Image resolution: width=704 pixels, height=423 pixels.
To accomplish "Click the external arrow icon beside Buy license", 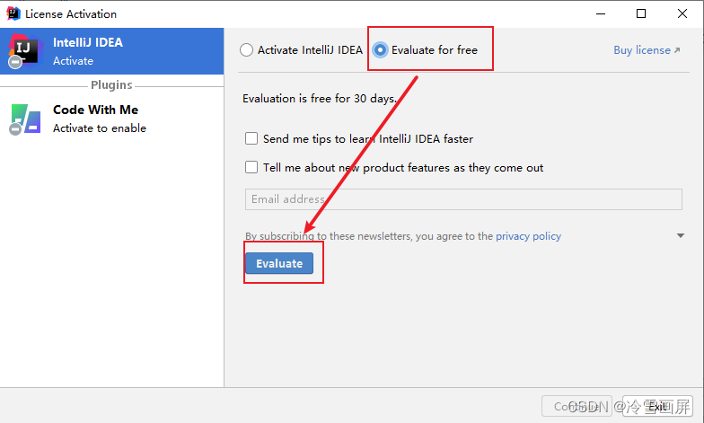I will click(677, 50).
